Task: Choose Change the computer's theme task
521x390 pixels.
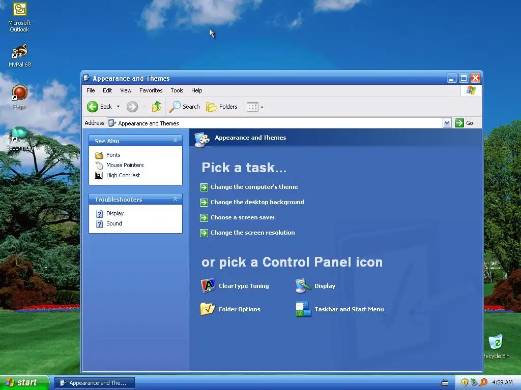Action: 254,187
